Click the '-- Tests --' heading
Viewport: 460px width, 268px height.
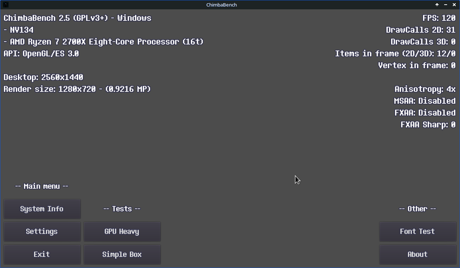click(122, 209)
